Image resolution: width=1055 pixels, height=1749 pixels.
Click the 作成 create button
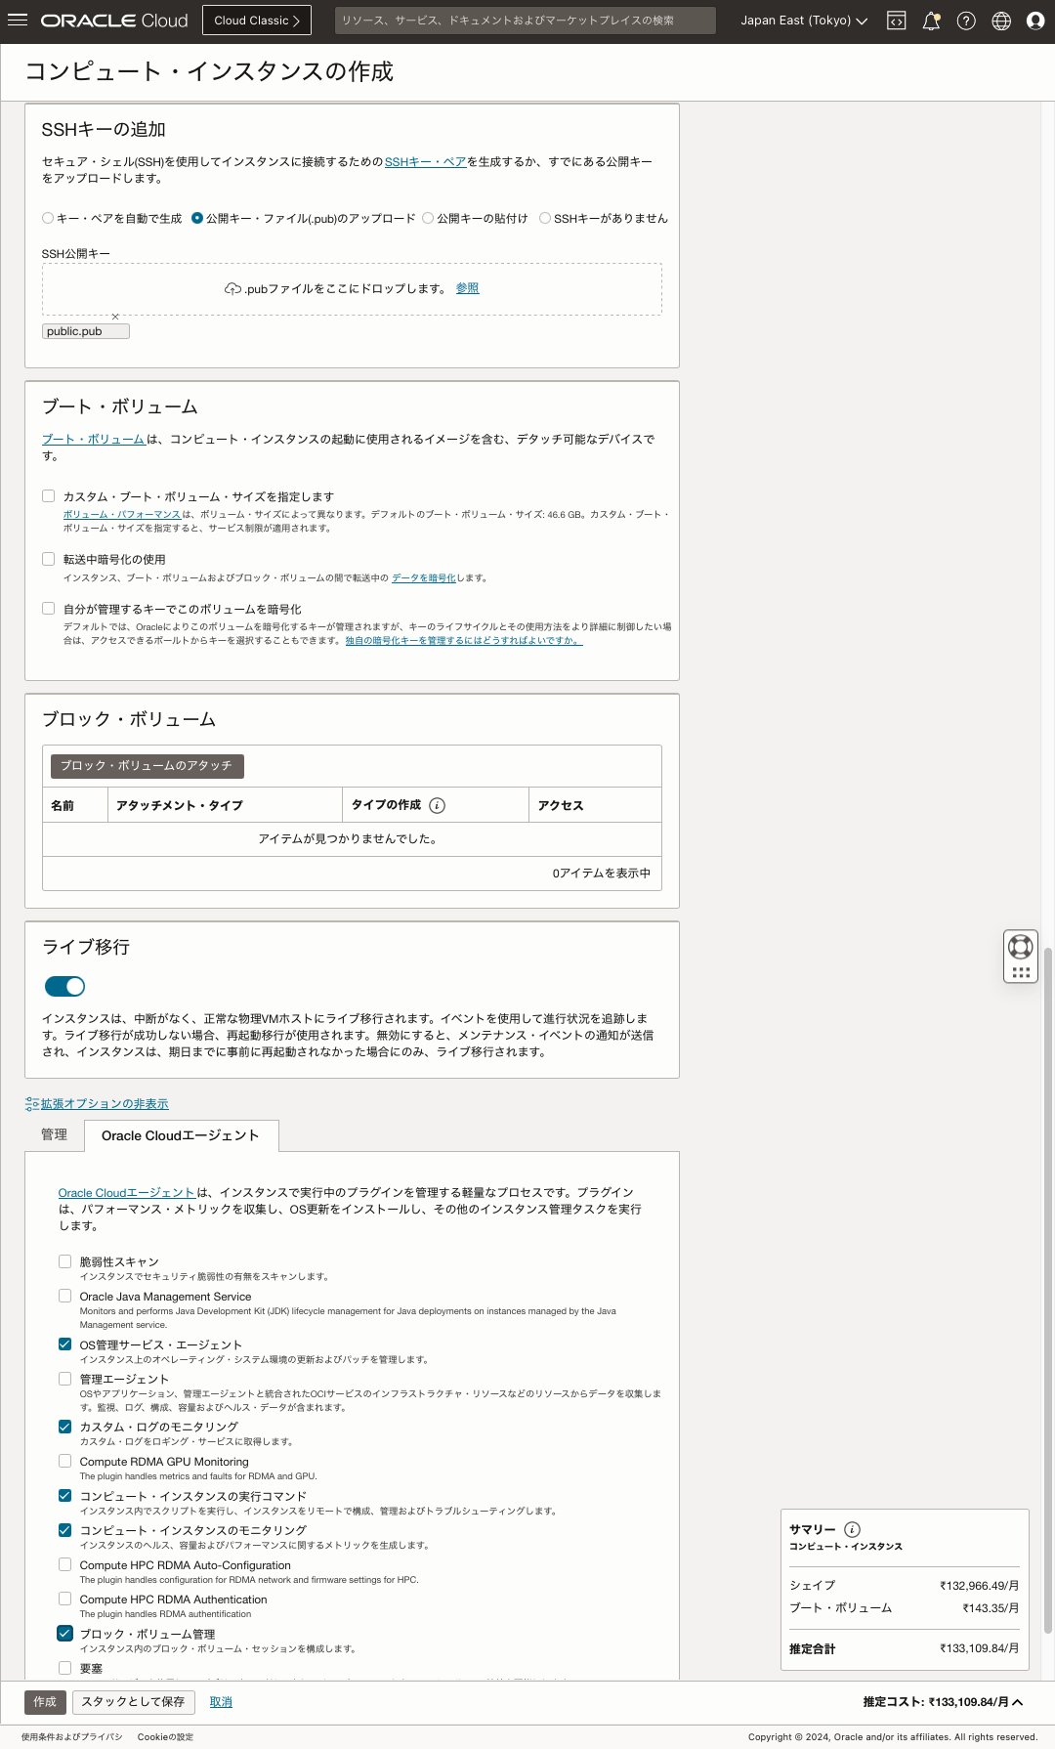(45, 1702)
